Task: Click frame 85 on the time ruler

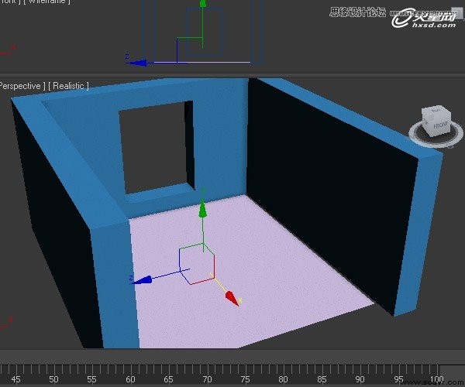Action: 321,379
